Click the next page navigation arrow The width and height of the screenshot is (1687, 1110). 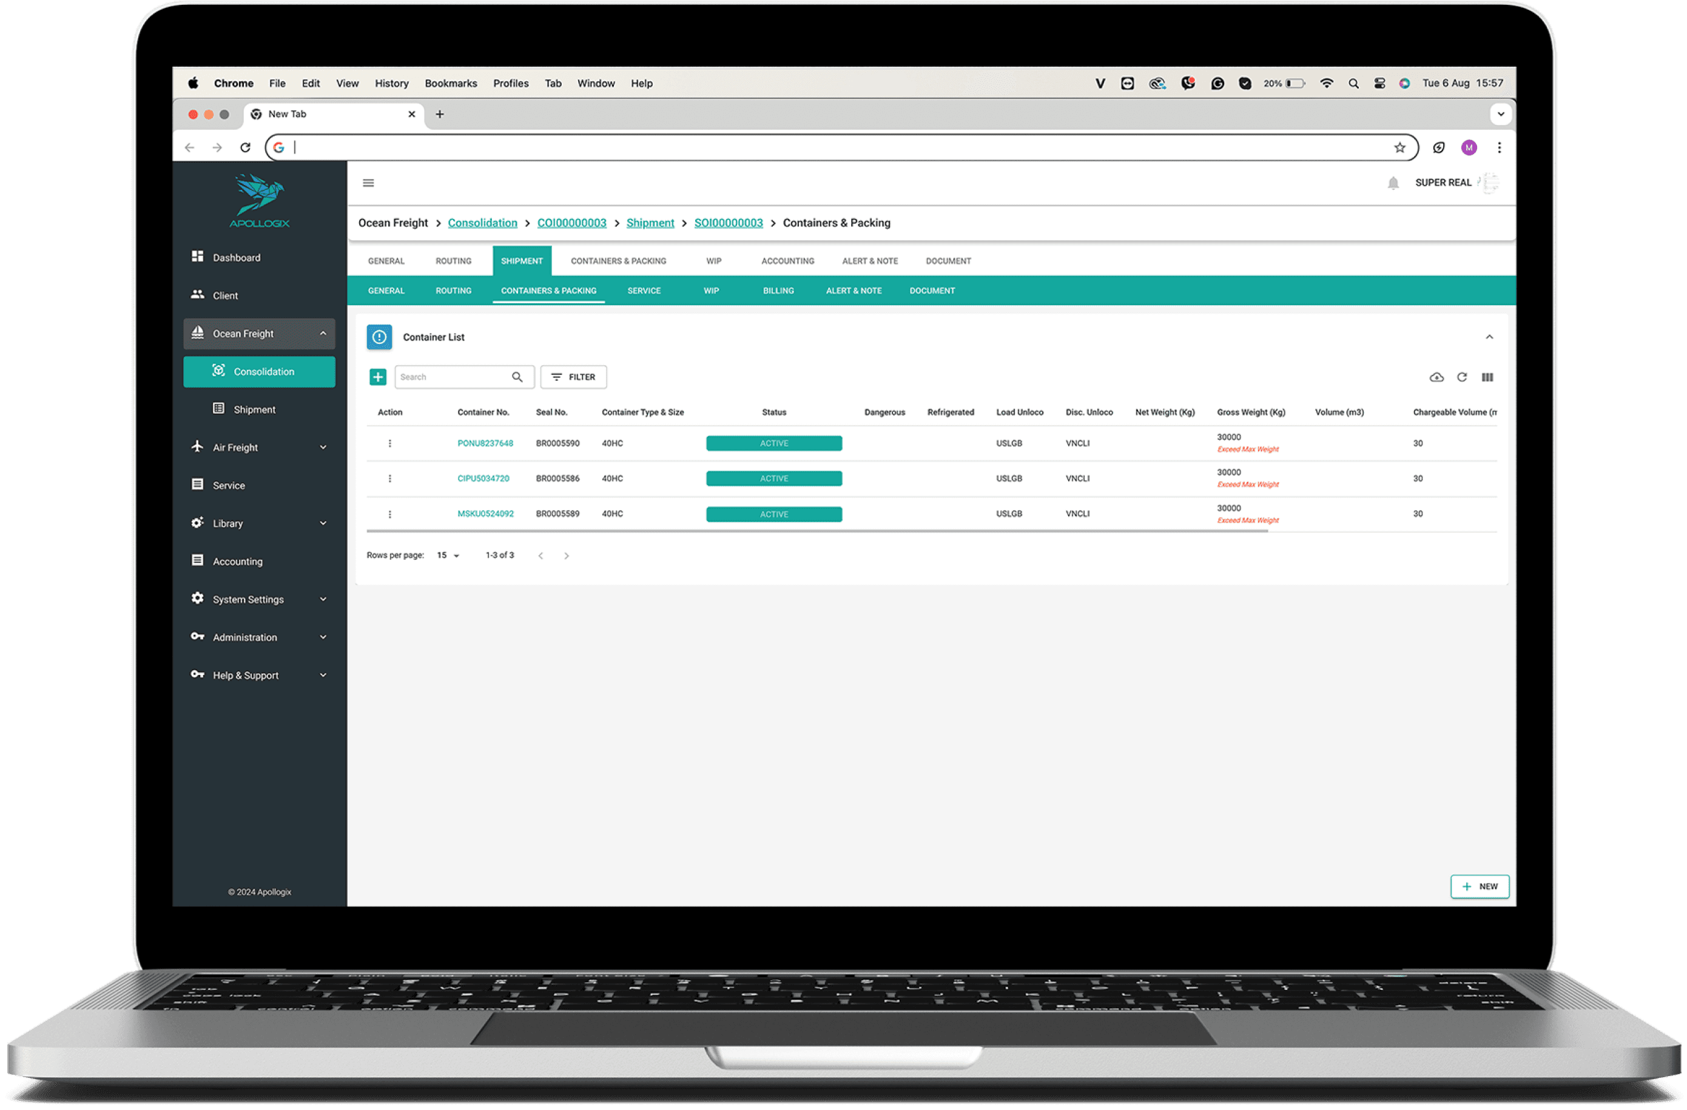568,555
